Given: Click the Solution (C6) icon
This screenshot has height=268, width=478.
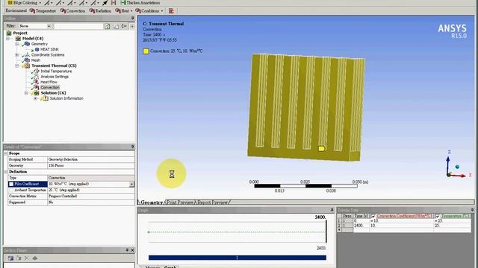Looking at the screenshot, I should pos(36,93).
